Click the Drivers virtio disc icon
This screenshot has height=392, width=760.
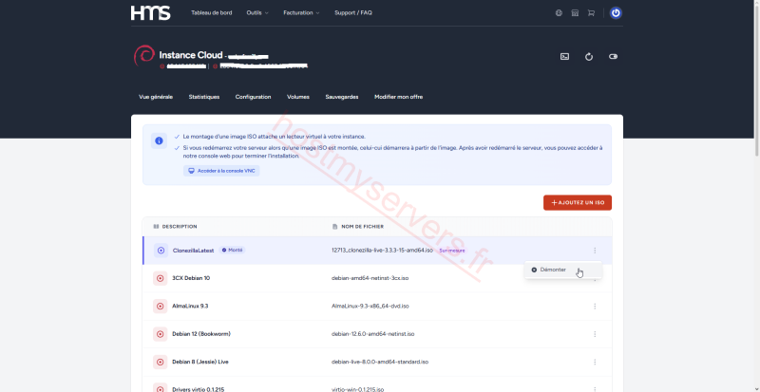160,389
